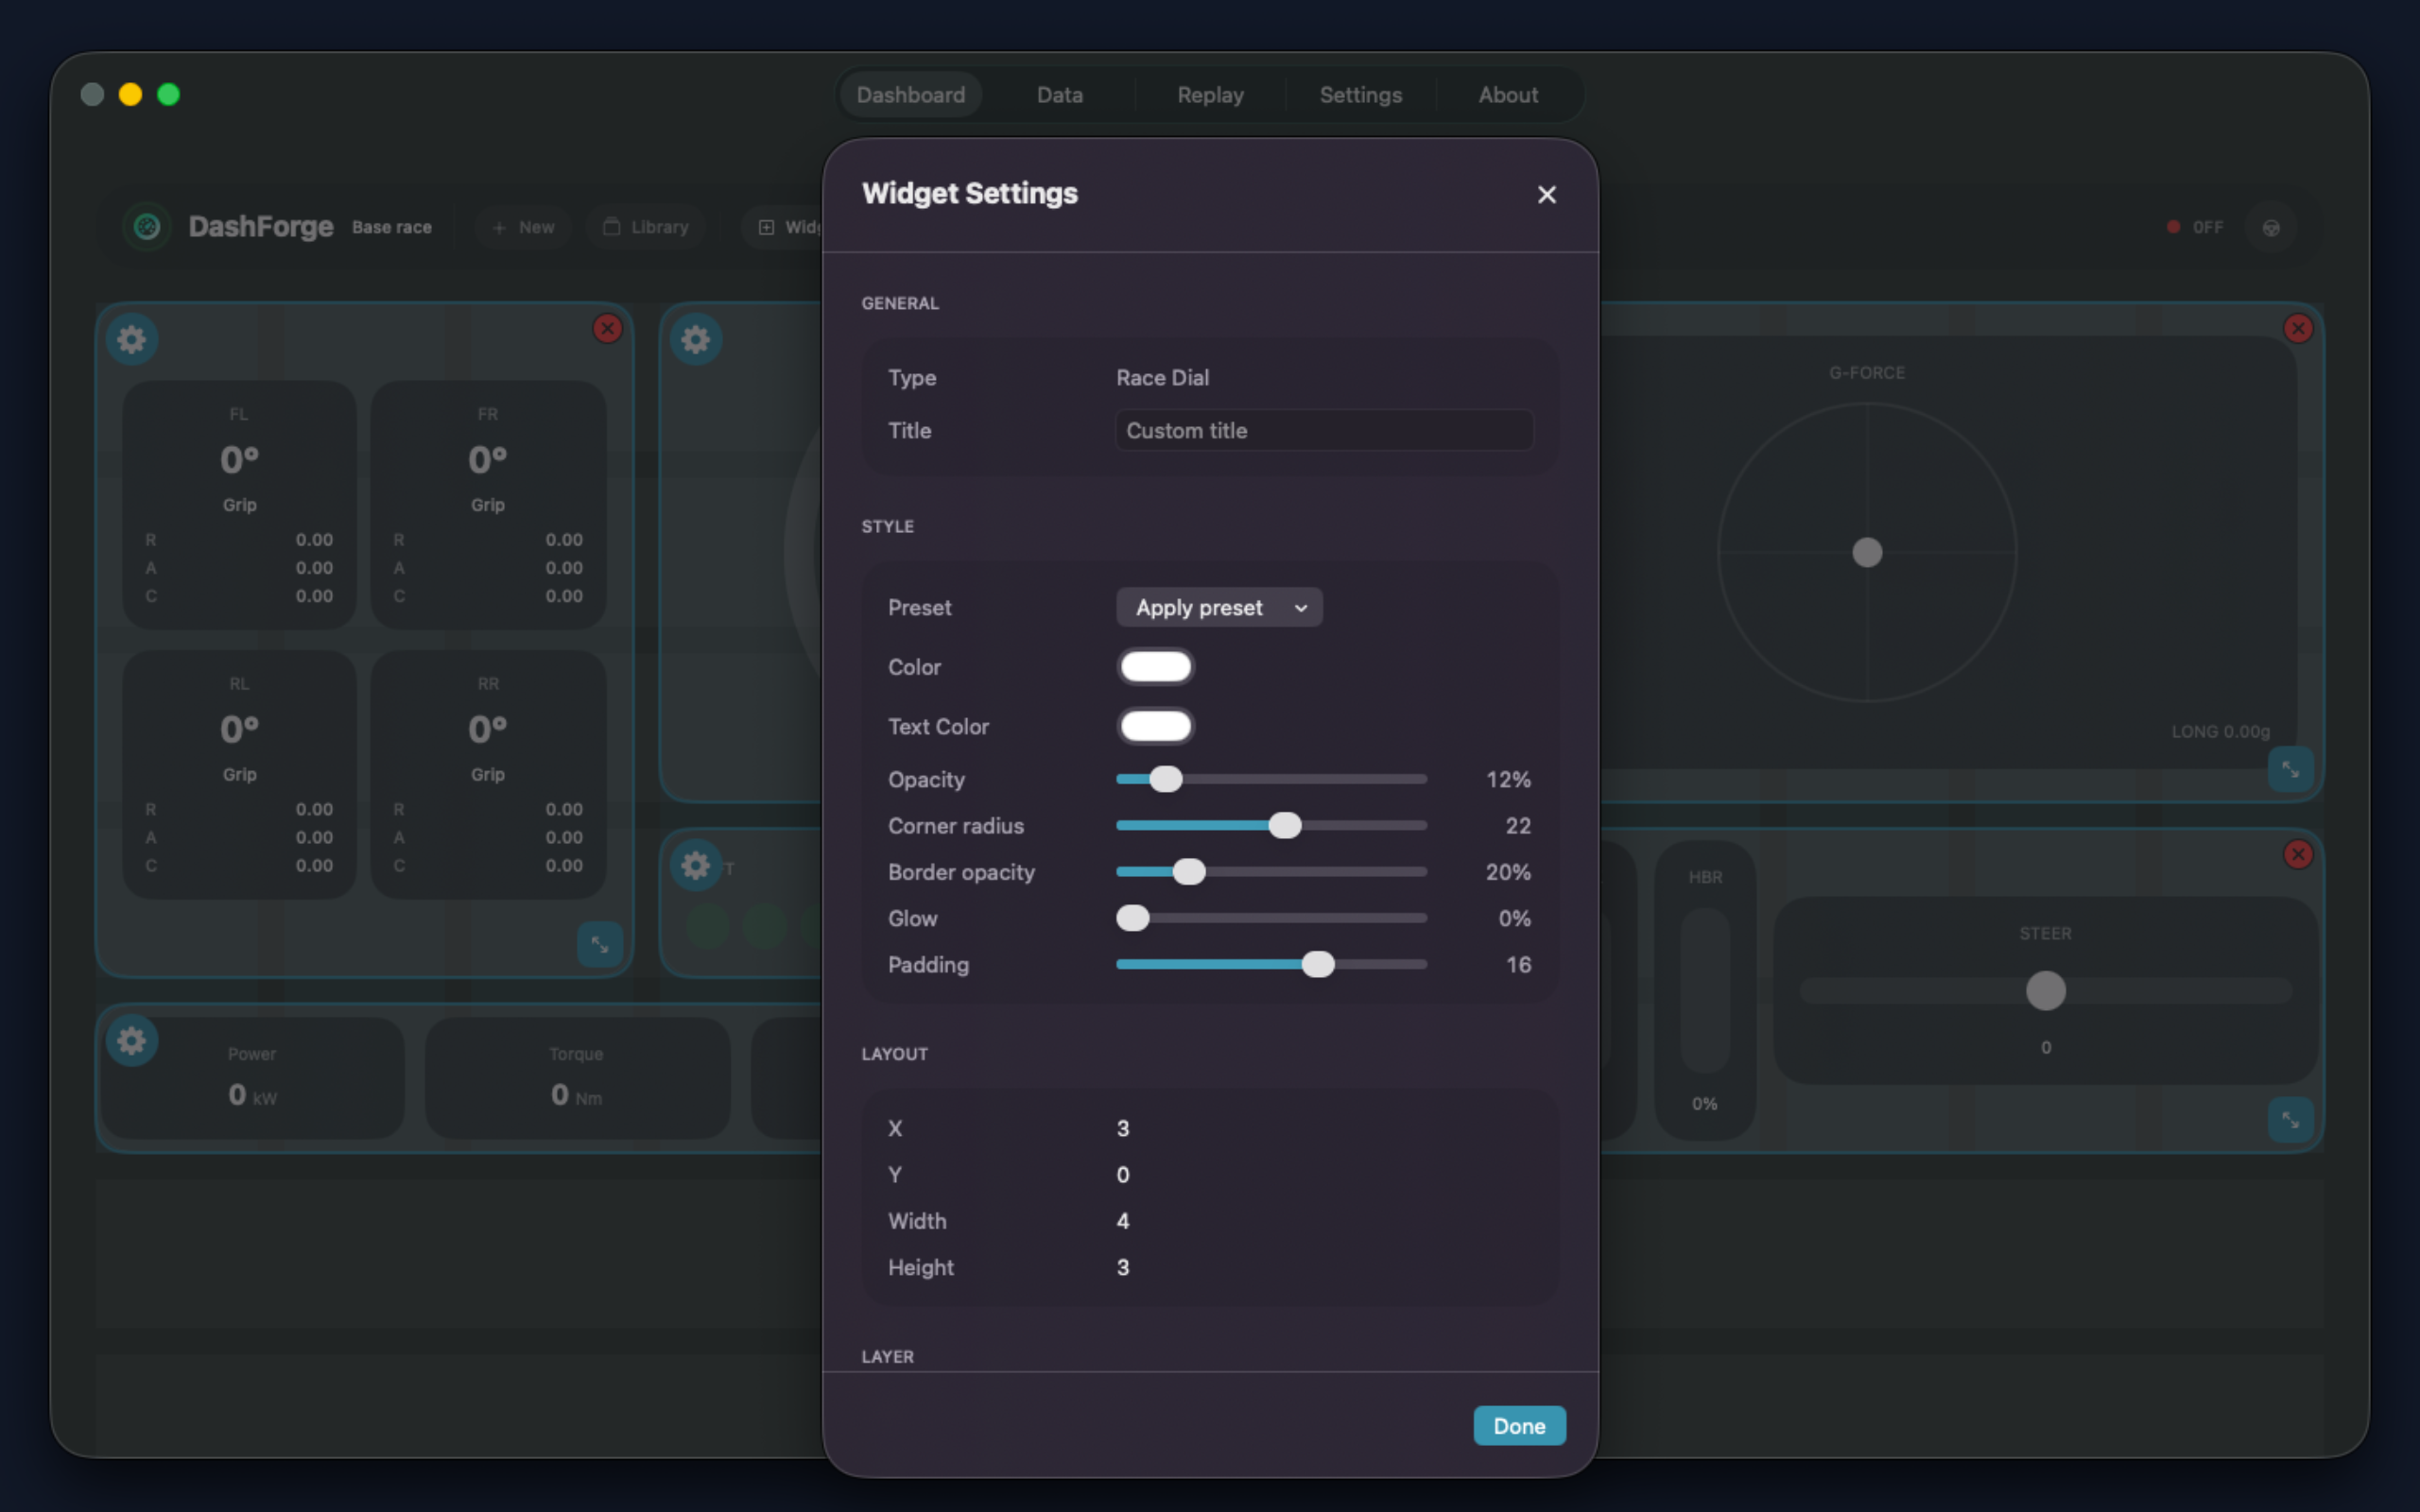Focus the Custom title input field
The height and width of the screenshot is (1512, 2420).
[x=1324, y=430]
